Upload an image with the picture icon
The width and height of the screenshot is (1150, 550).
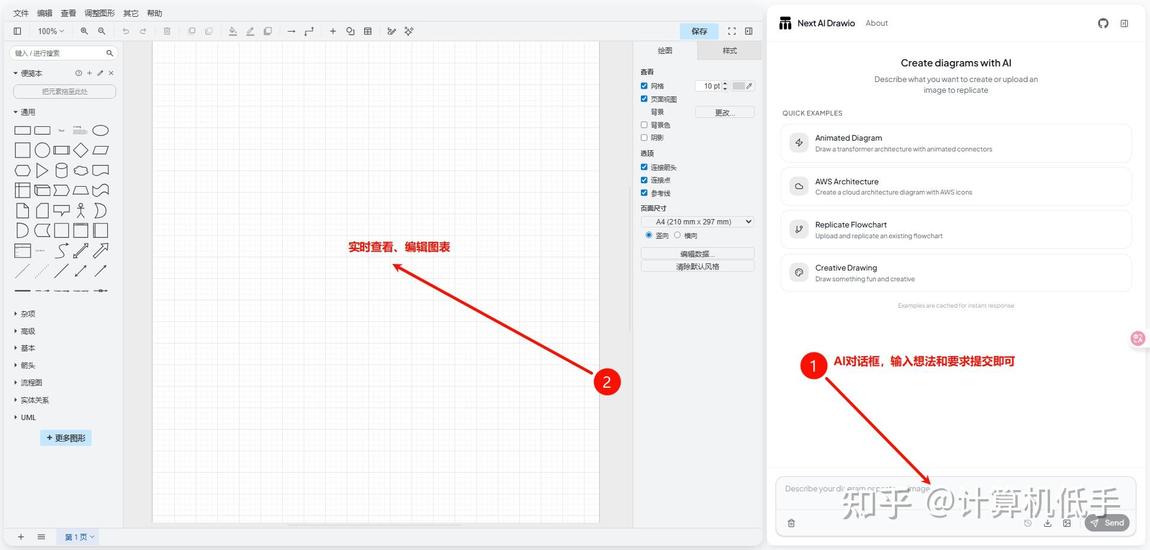click(x=1067, y=523)
